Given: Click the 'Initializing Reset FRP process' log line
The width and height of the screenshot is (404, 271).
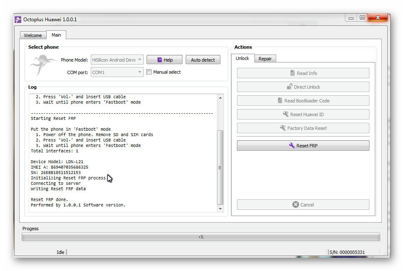Looking at the screenshot, I should (68, 178).
